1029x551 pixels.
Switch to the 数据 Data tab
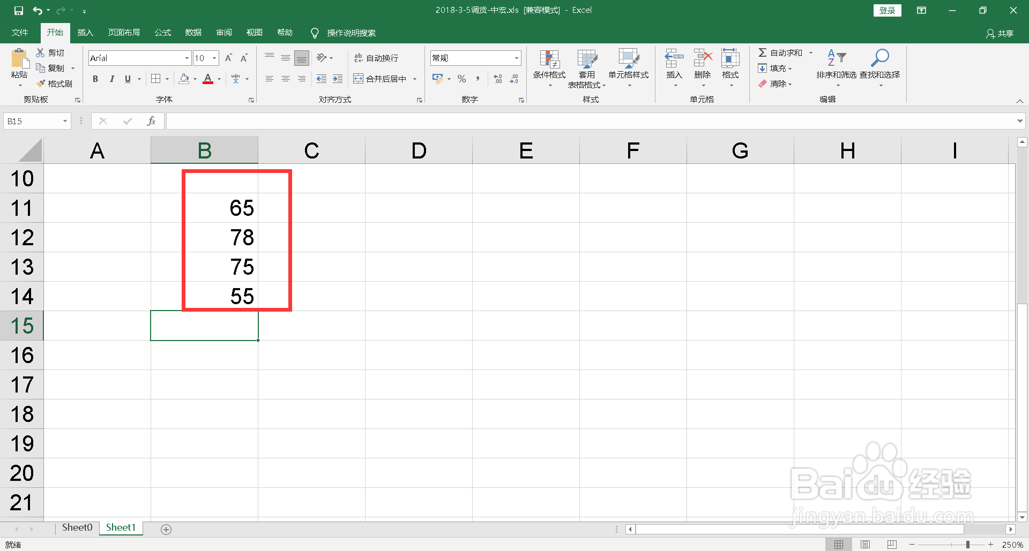[193, 33]
